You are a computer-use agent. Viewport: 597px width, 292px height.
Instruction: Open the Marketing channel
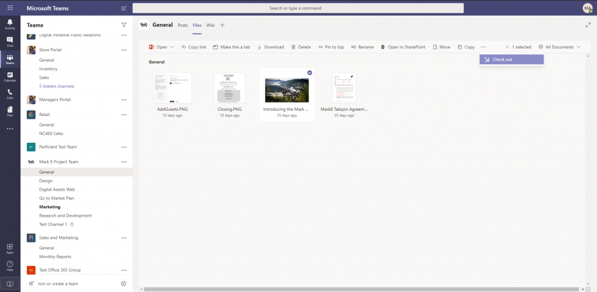click(x=50, y=207)
